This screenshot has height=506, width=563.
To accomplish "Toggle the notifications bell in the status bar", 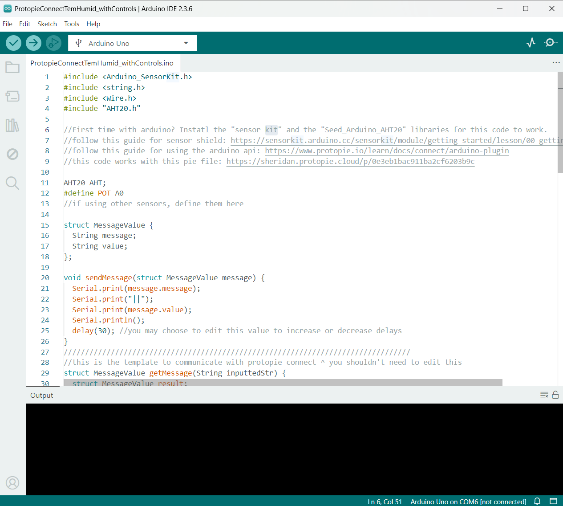I will pyautogui.click(x=537, y=501).
